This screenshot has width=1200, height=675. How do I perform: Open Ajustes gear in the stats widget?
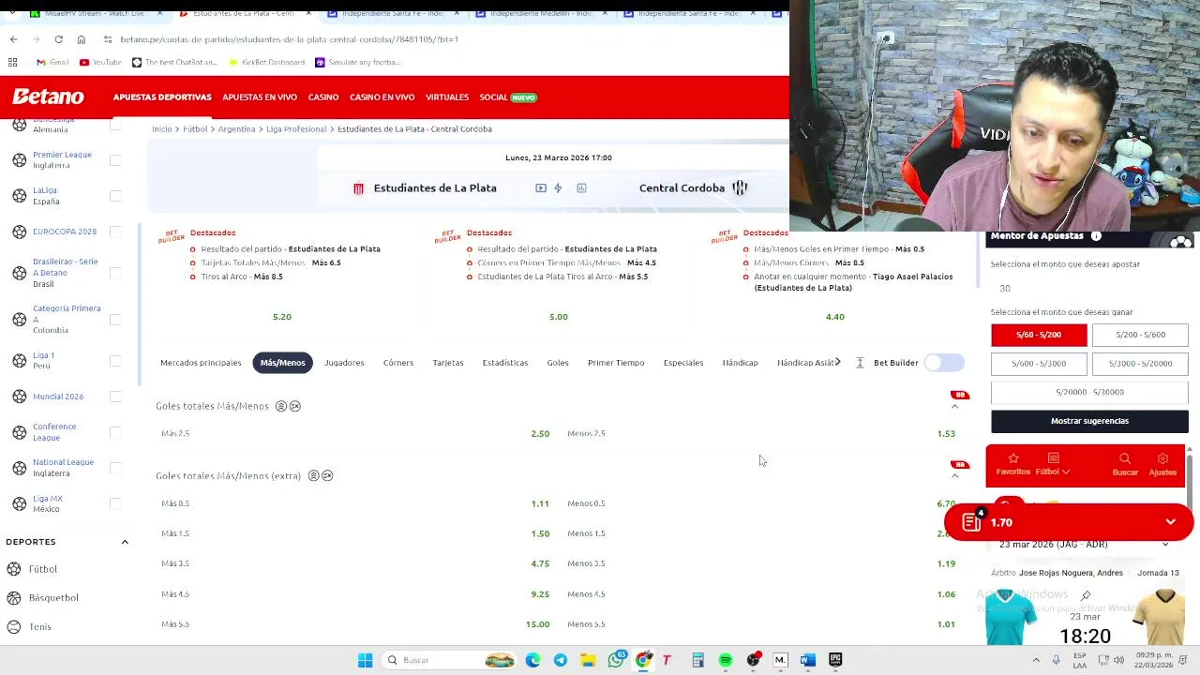tap(1162, 464)
